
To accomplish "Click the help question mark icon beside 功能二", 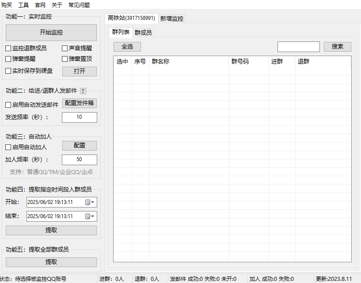I will tap(83, 91).
